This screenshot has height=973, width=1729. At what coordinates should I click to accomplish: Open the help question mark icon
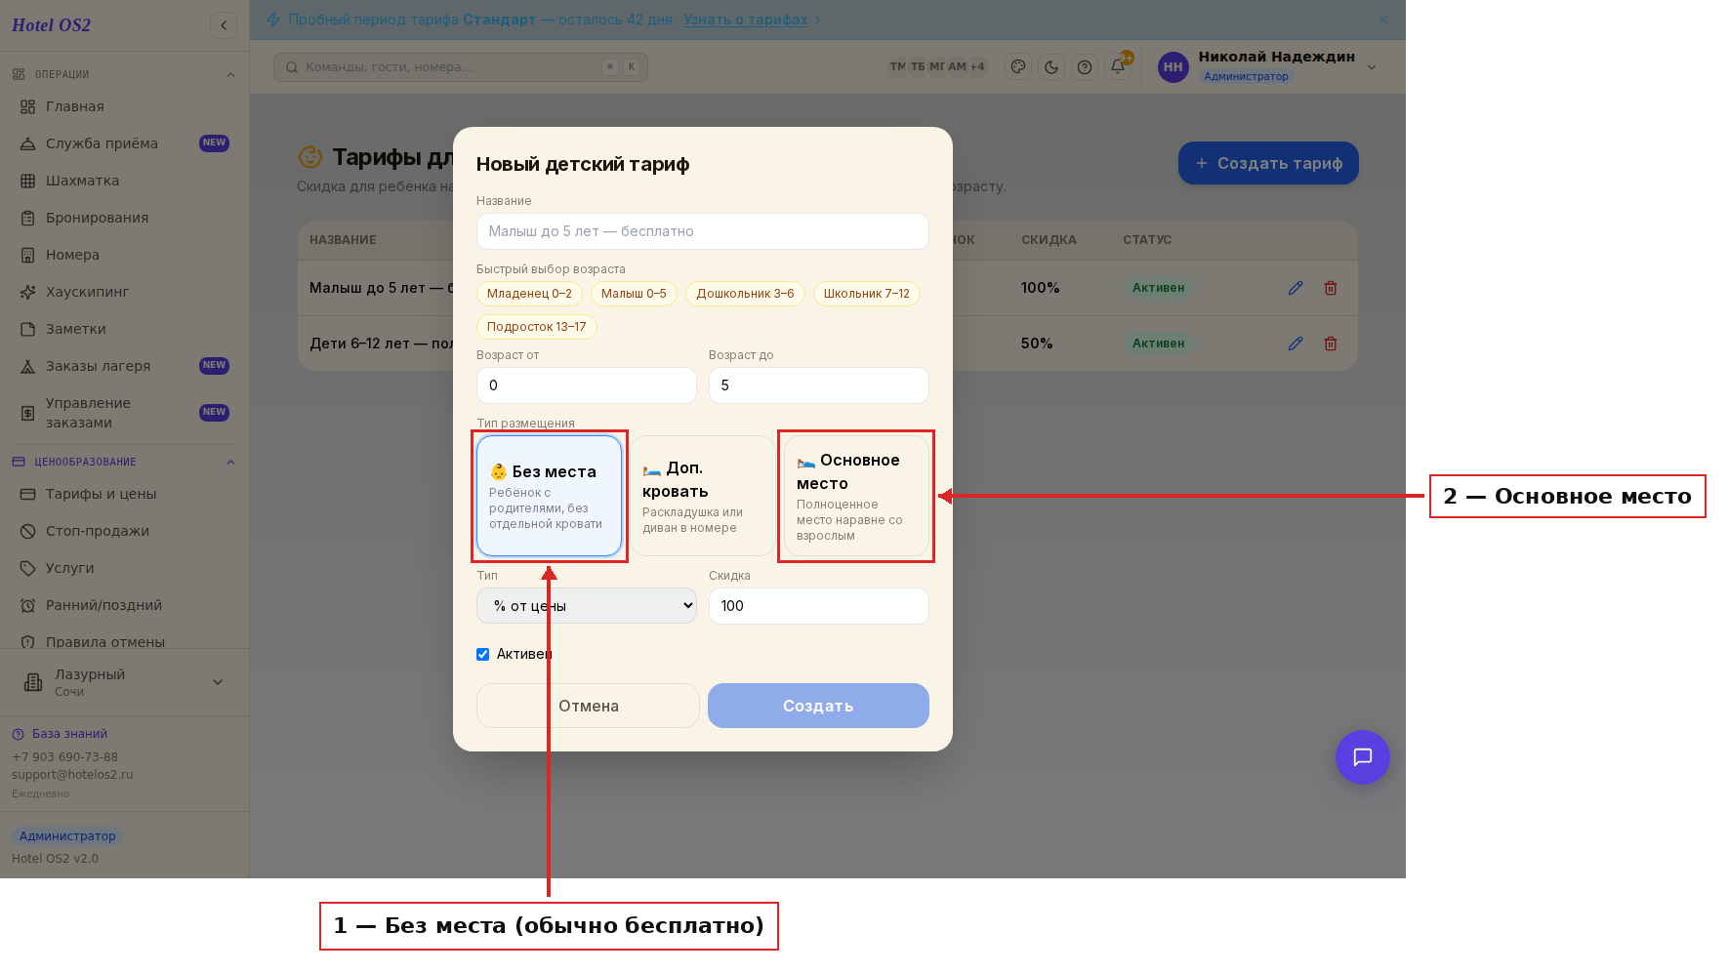(x=1085, y=67)
